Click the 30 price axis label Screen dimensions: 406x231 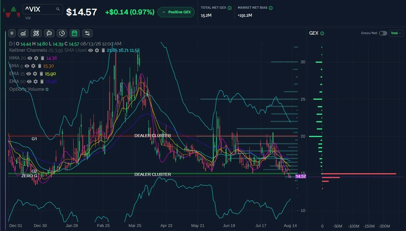pos(303,62)
